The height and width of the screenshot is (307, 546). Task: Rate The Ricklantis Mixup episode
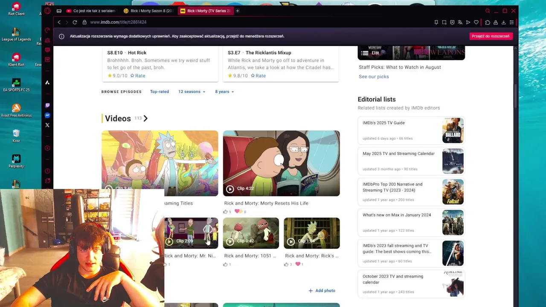pyautogui.click(x=258, y=75)
